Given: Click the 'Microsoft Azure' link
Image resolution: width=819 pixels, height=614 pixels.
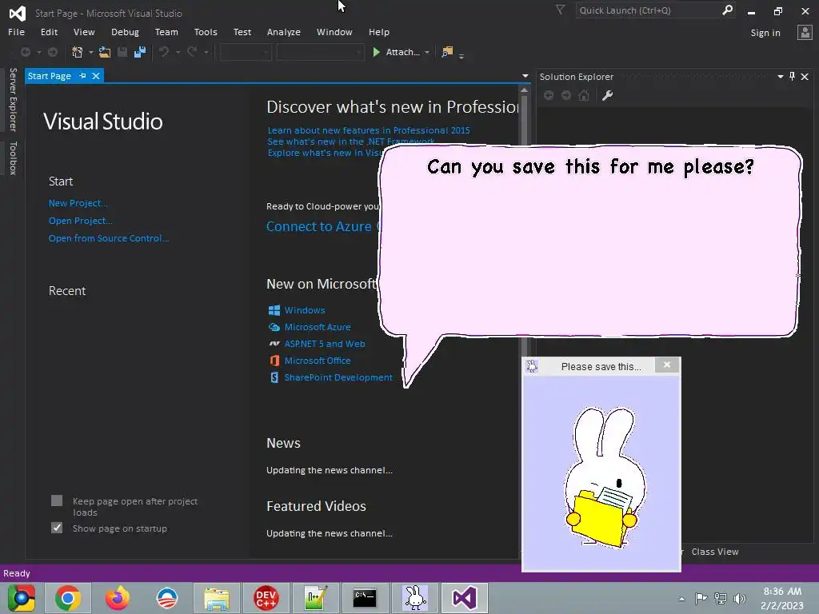Looking at the screenshot, I should point(317,327).
